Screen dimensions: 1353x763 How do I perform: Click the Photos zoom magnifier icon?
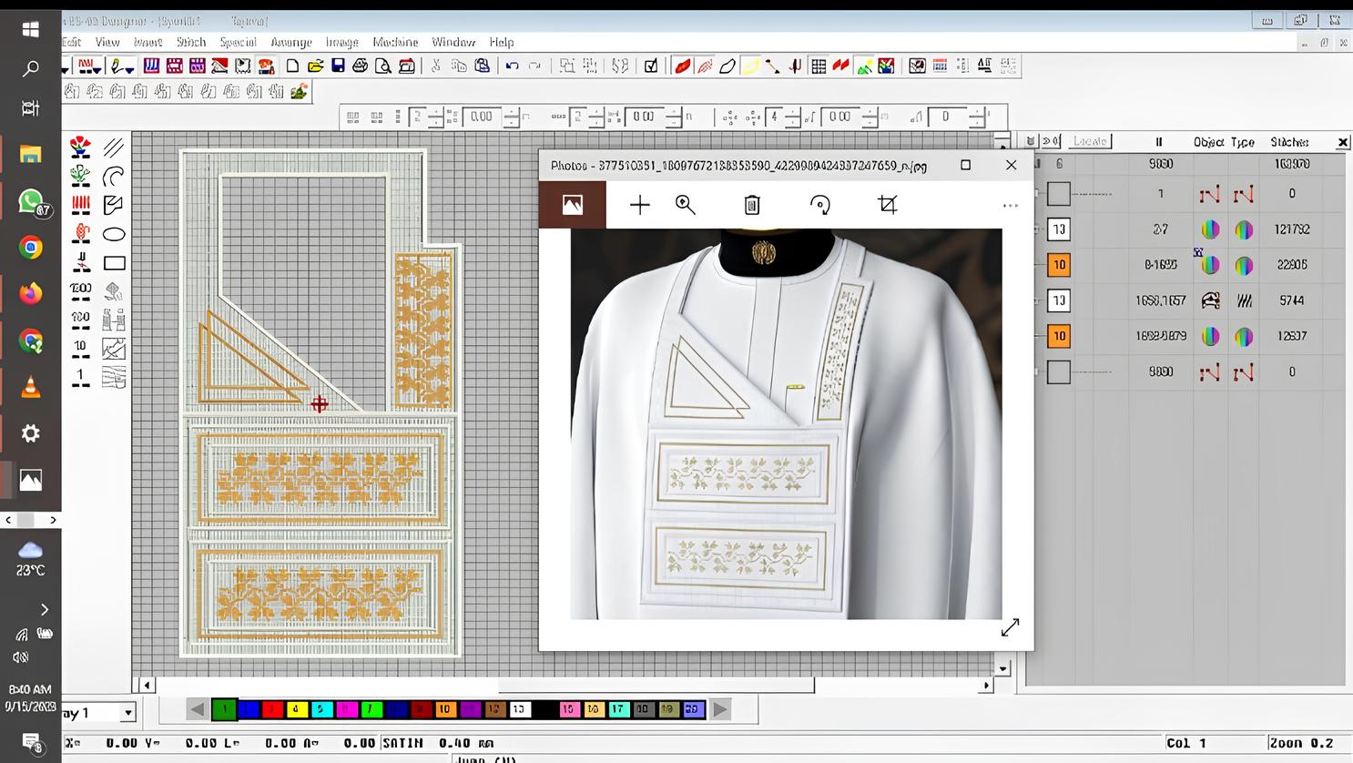pos(686,205)
